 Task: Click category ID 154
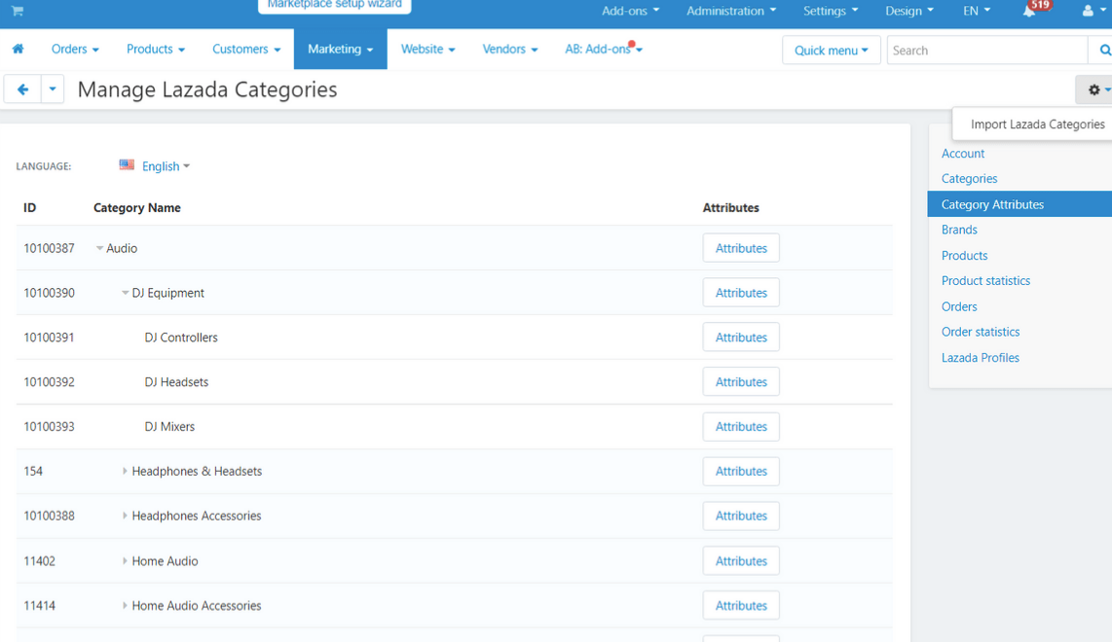(x=33, y=471)
